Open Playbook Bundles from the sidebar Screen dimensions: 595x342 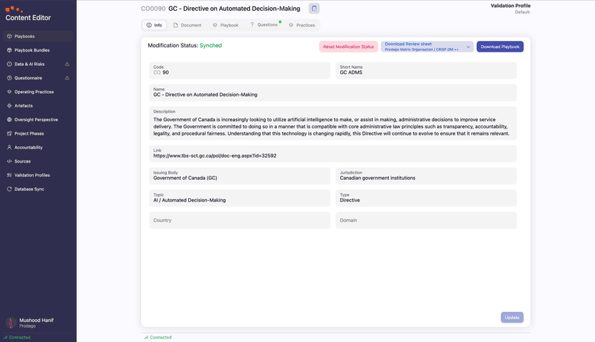pos(32,50)
